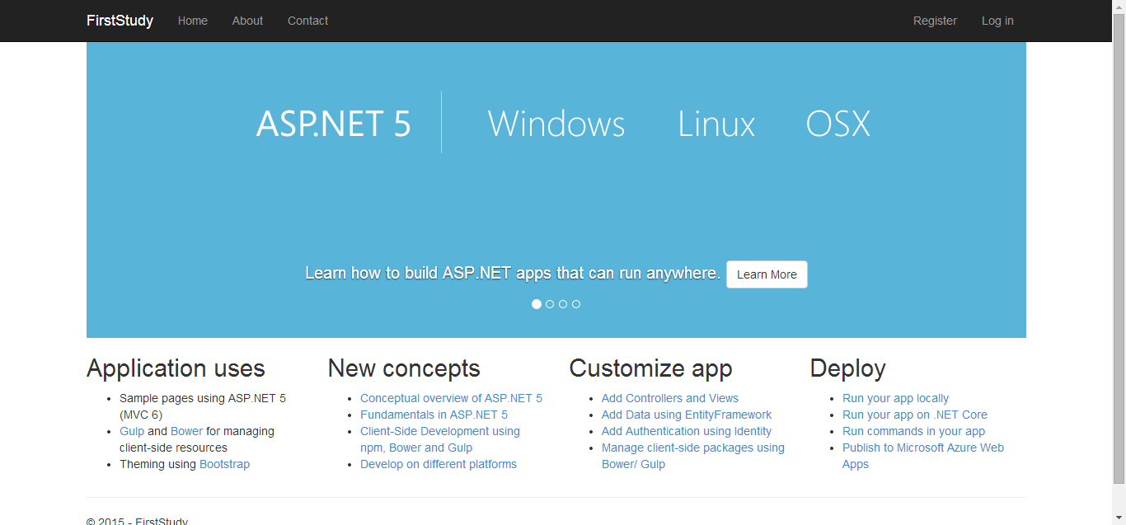Click the scrollbar up arrow
Viewport: 1126px width, 525px height.
1119,7
